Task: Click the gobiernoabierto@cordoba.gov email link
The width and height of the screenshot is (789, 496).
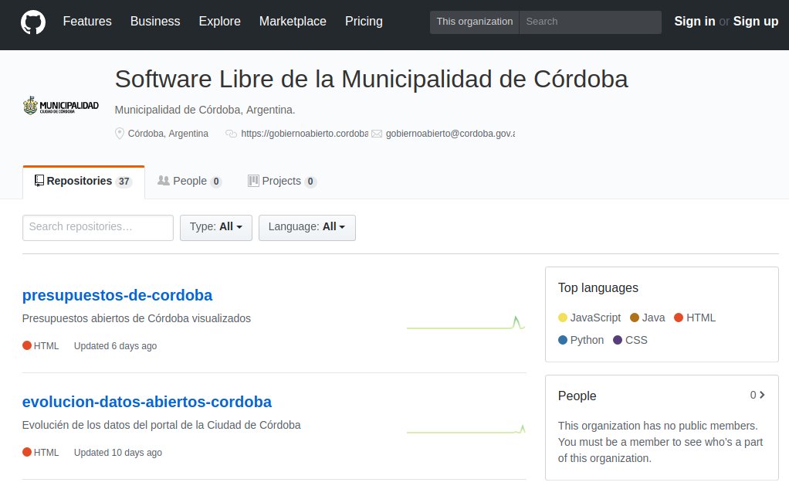Action: pos(450,134)
